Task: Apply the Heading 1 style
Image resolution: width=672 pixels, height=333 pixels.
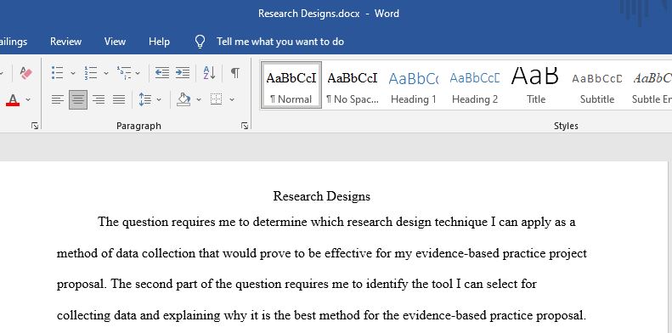Action: (413, 85)
